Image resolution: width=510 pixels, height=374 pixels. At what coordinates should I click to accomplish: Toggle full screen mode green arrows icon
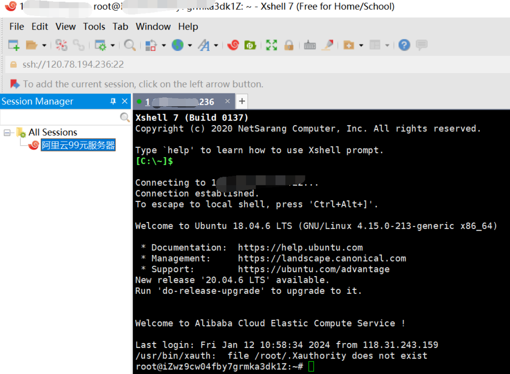[x=271, y=45]
